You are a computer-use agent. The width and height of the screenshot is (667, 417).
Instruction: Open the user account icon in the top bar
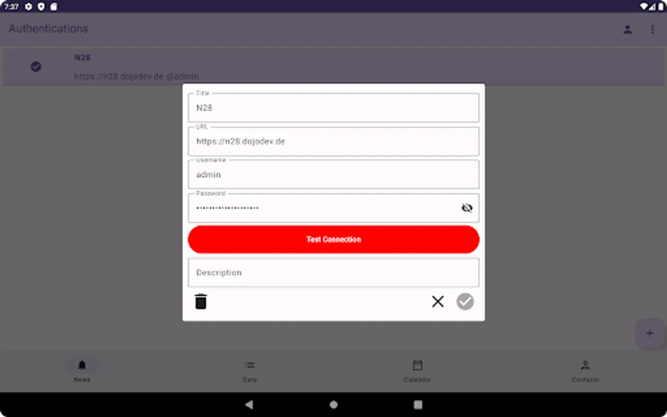coord(628,29)
